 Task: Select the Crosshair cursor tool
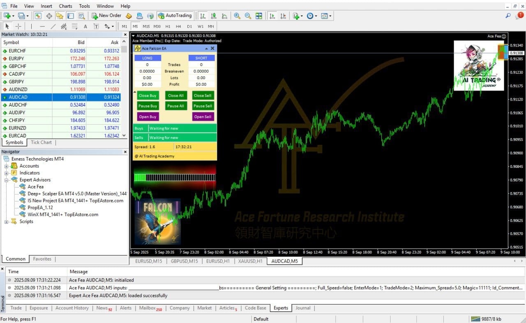point(18,26)
